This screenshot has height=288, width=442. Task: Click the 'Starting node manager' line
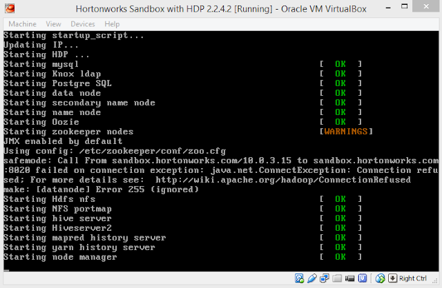(x=60, y=257)
